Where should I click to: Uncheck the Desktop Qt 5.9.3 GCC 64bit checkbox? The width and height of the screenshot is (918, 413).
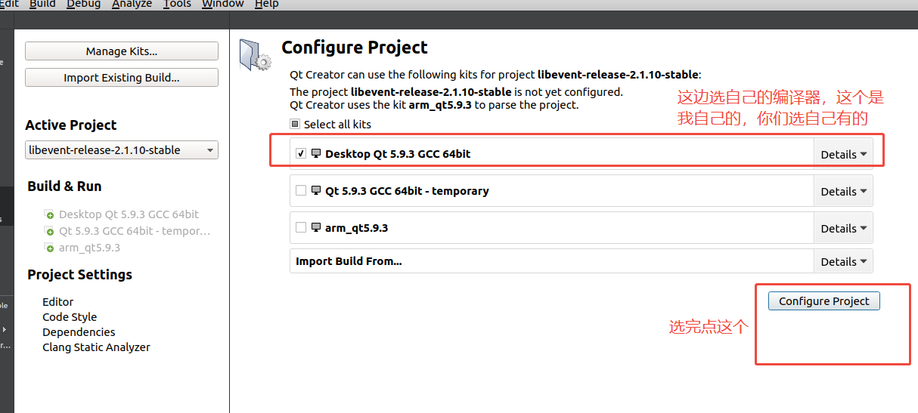pos(301,153)
